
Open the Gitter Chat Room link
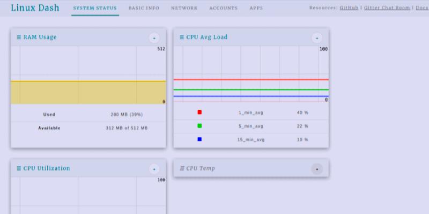387,8
